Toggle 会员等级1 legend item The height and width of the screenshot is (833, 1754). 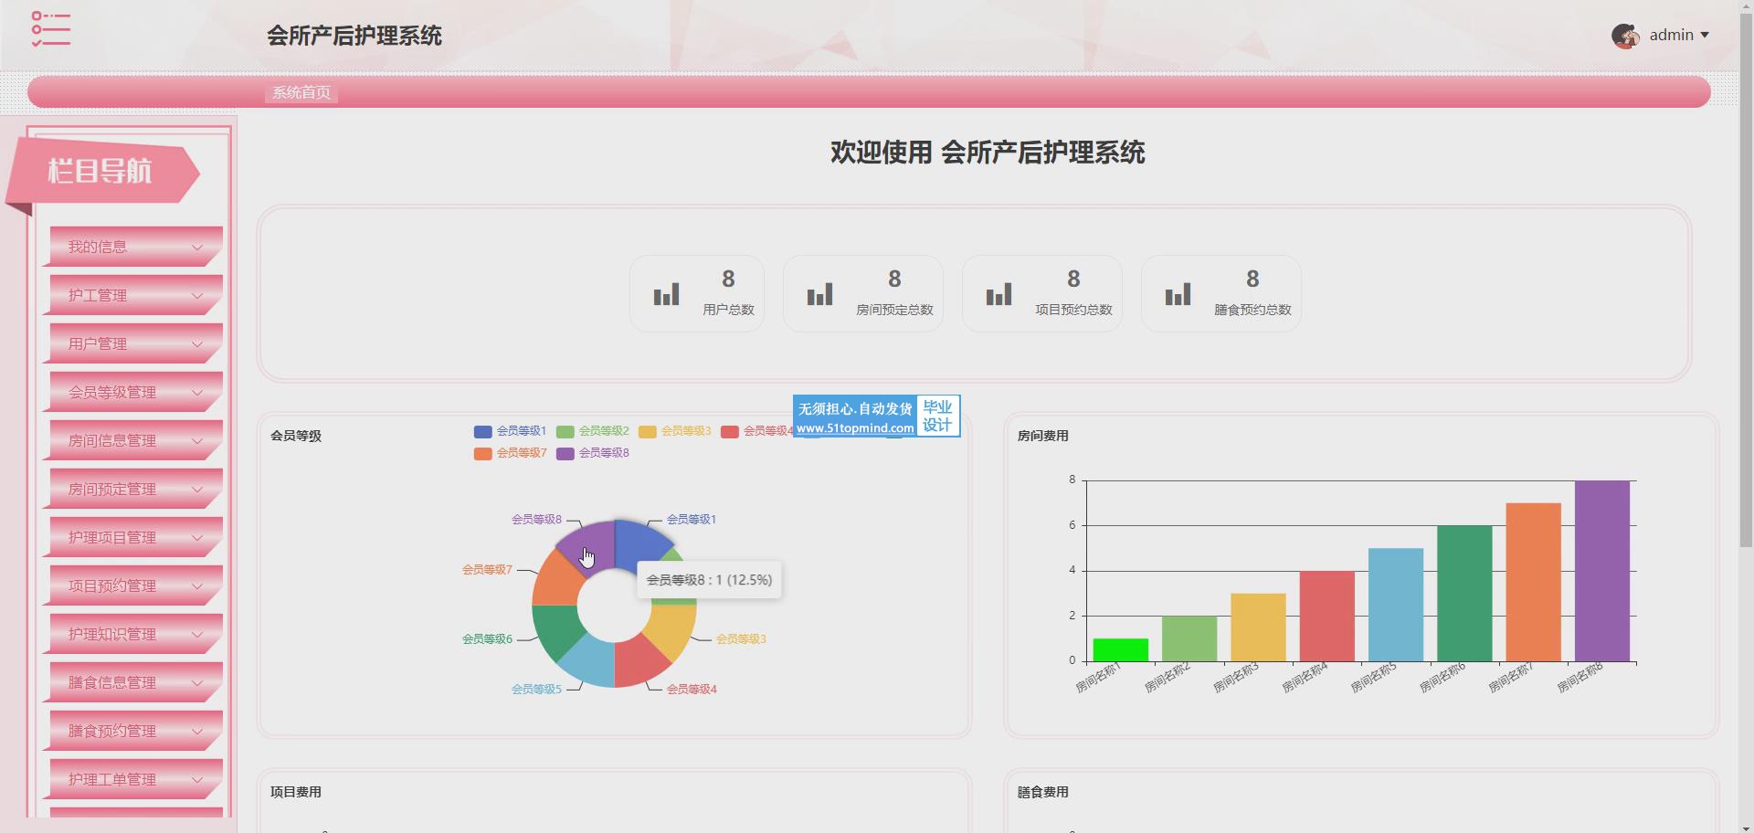pyautogui.click(x=510, y=431)
